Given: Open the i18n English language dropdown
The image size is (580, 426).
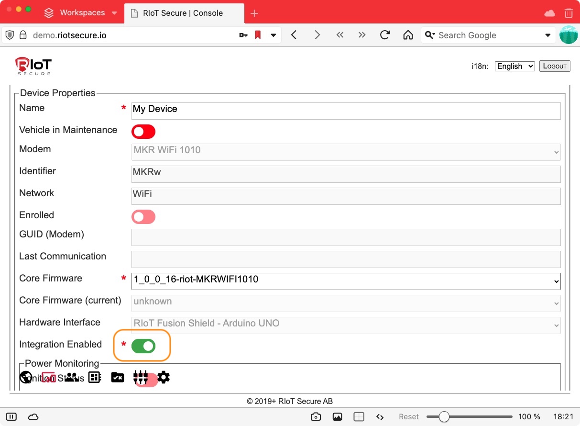Looking at the screenshot, I should 514,66.
